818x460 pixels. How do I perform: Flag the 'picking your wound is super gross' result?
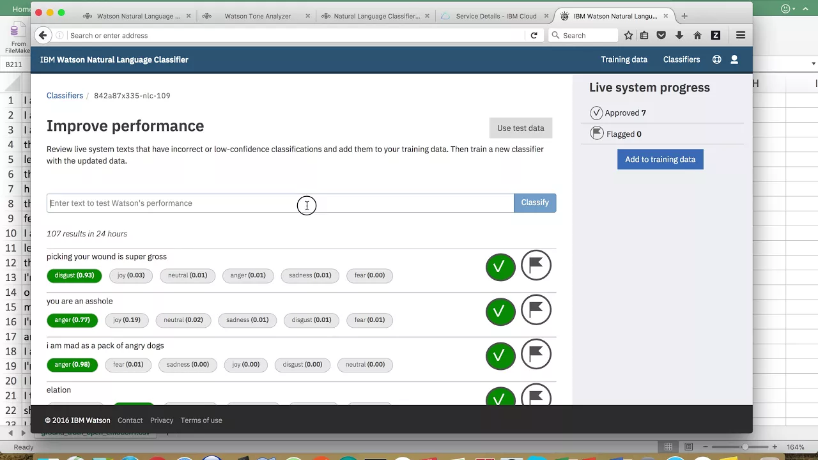(x=536, y=266)
